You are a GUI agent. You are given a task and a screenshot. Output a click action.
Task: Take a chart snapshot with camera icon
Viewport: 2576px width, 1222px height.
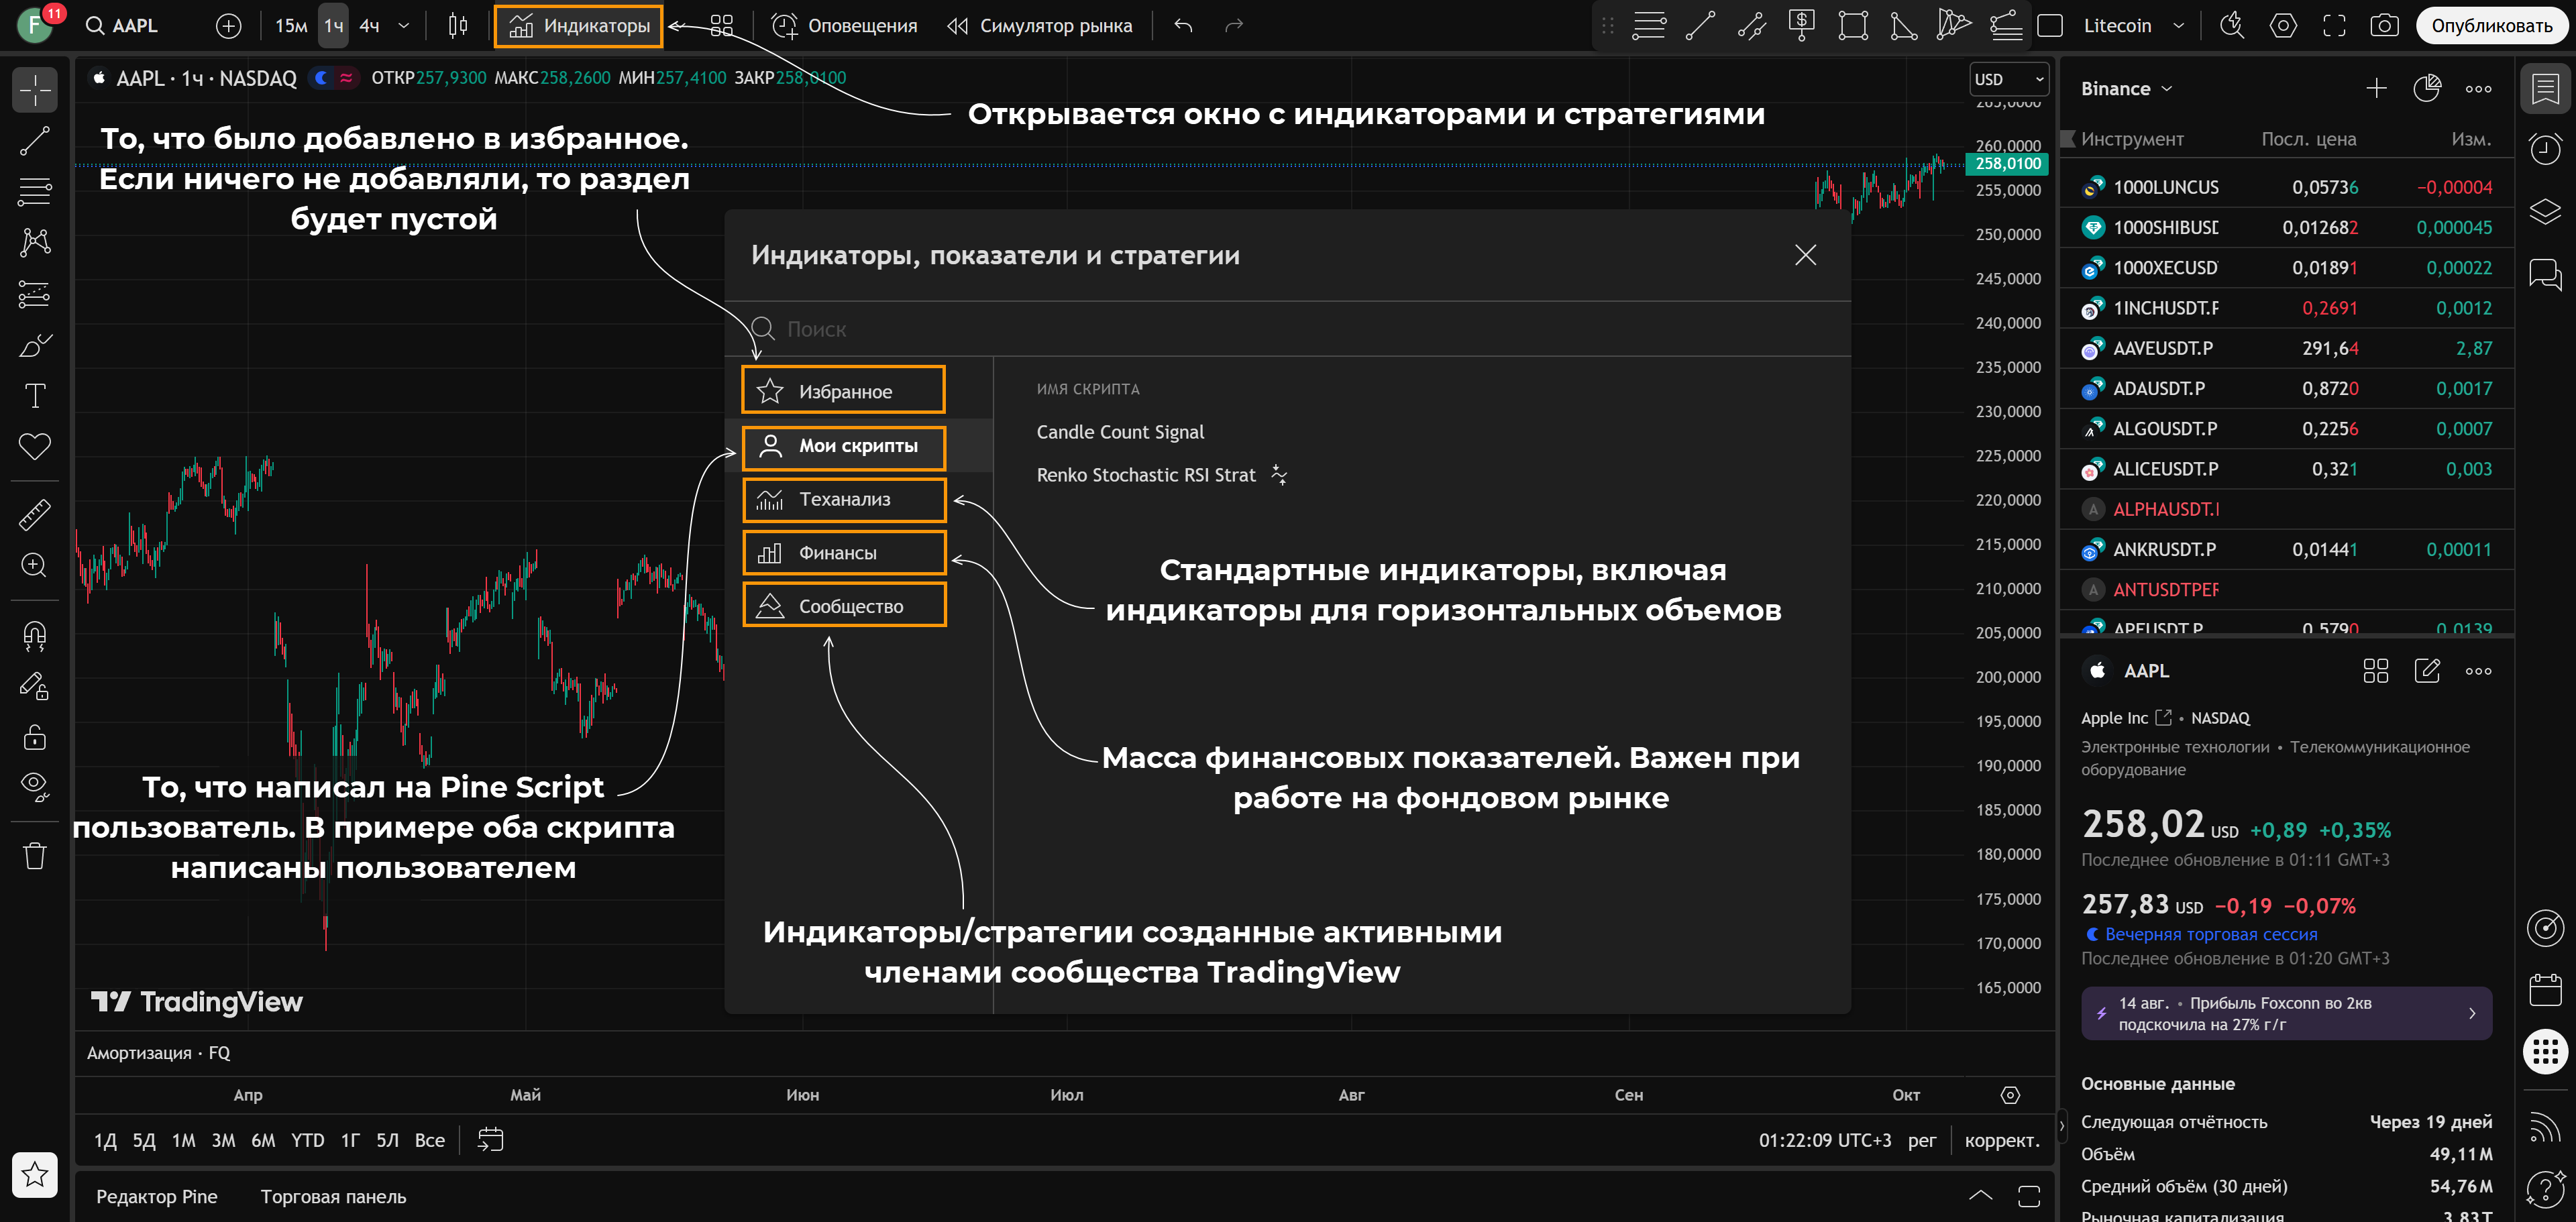(x=2384, y=26)
